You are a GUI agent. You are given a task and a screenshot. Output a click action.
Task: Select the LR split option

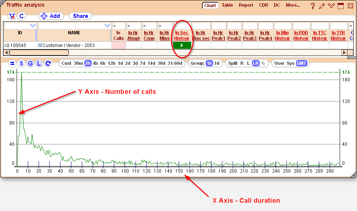(x=256, y=63)
